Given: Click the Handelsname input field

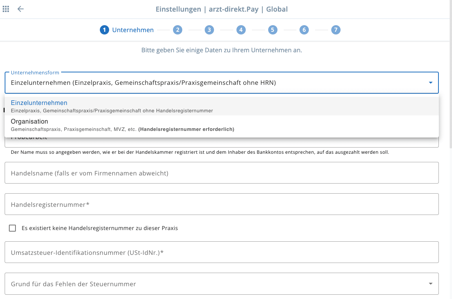Looking at the screenshot, I should tap(221, 173).
